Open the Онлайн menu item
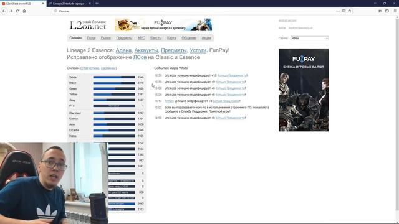 75,38
